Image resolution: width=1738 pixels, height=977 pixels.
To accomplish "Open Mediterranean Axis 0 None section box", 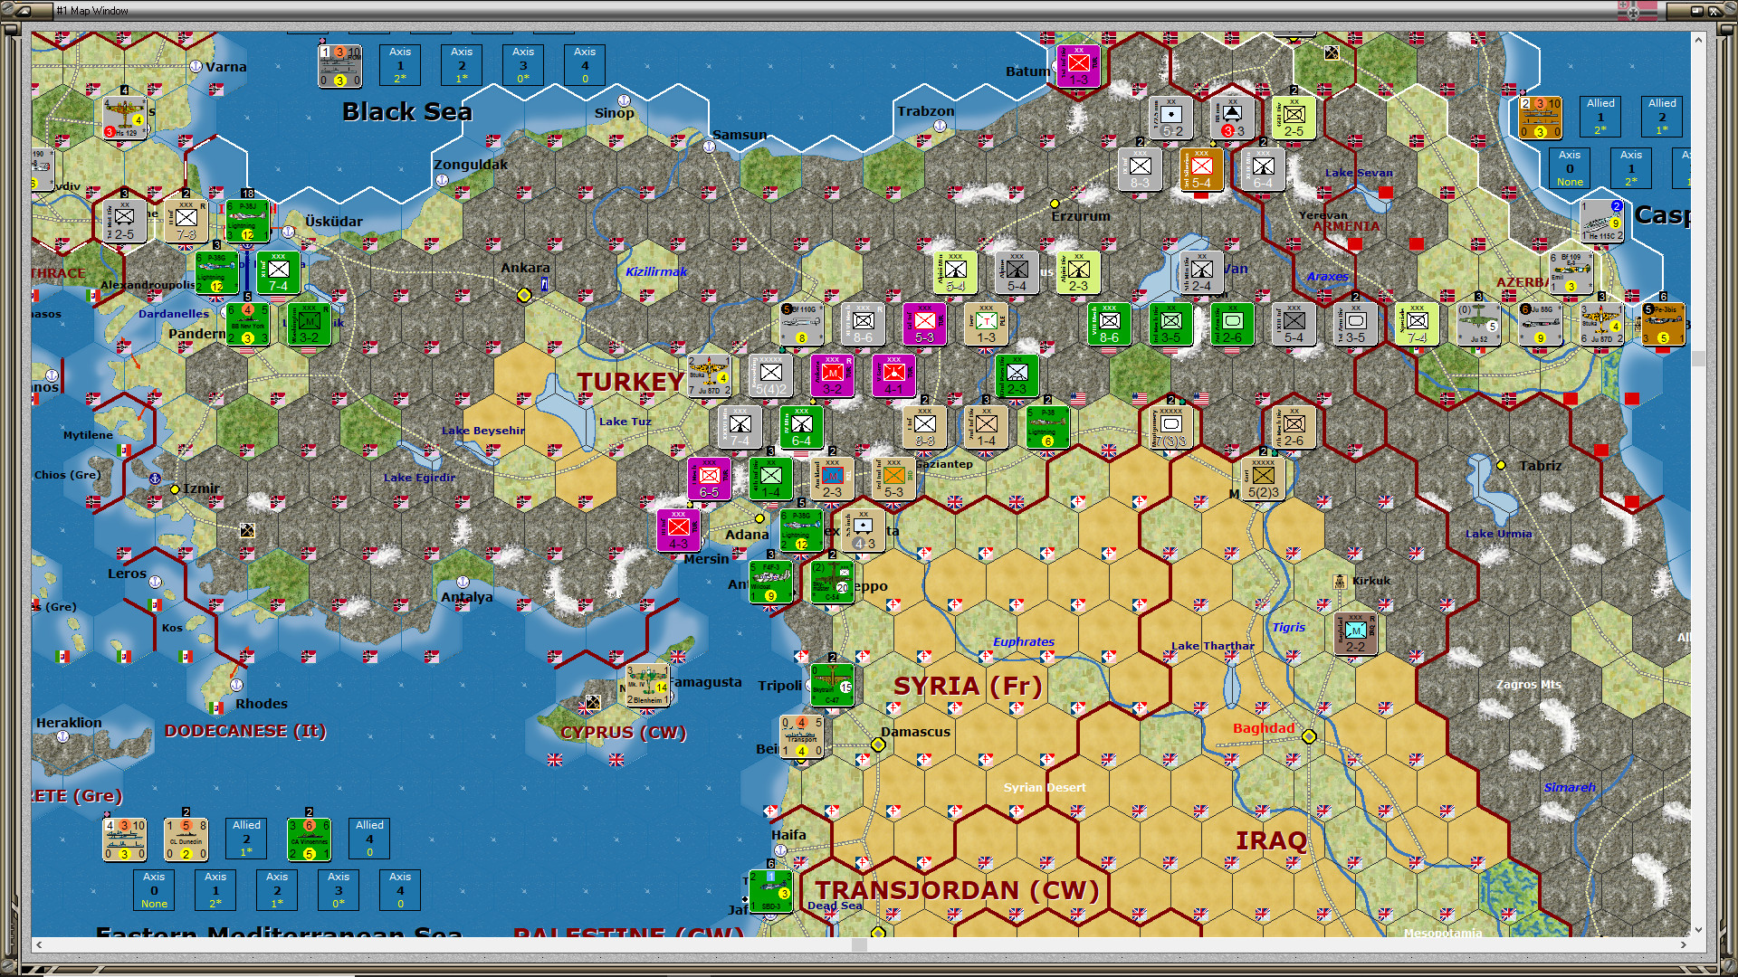I will coord(154,890).
